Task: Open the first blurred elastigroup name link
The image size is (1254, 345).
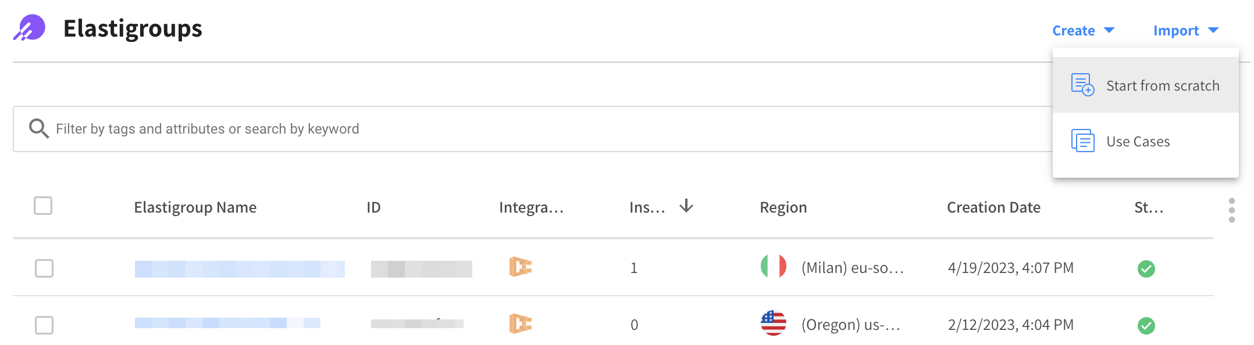Action: [x=240, y=269]
